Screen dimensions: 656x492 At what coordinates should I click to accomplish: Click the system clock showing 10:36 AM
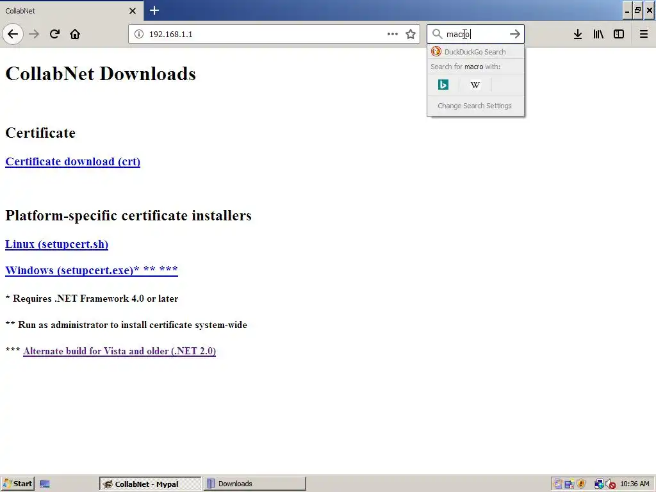pos(635,484)
